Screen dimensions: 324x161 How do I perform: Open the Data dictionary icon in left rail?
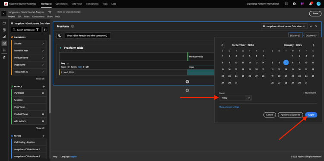(4, 57)
